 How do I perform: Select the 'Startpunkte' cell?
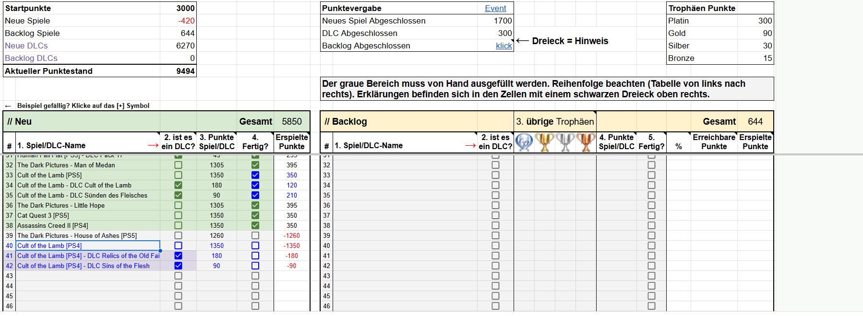tap(82, 8)
